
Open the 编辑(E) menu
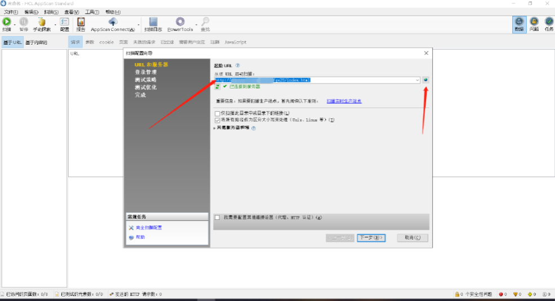tap(31, 12)
